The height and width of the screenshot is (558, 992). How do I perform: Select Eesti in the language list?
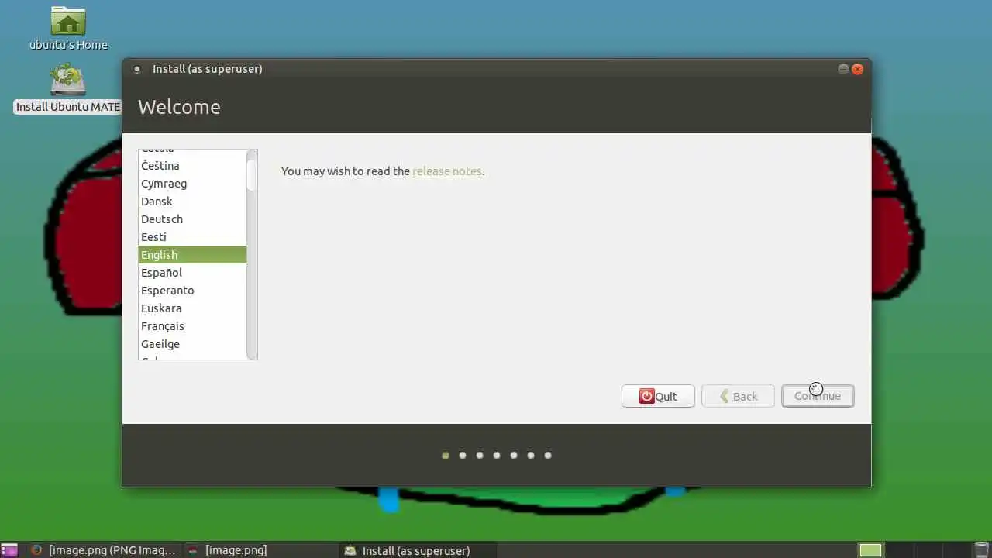pyautogui.click(x=192, y=237)
